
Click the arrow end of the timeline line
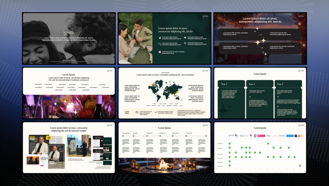[206, 136]
